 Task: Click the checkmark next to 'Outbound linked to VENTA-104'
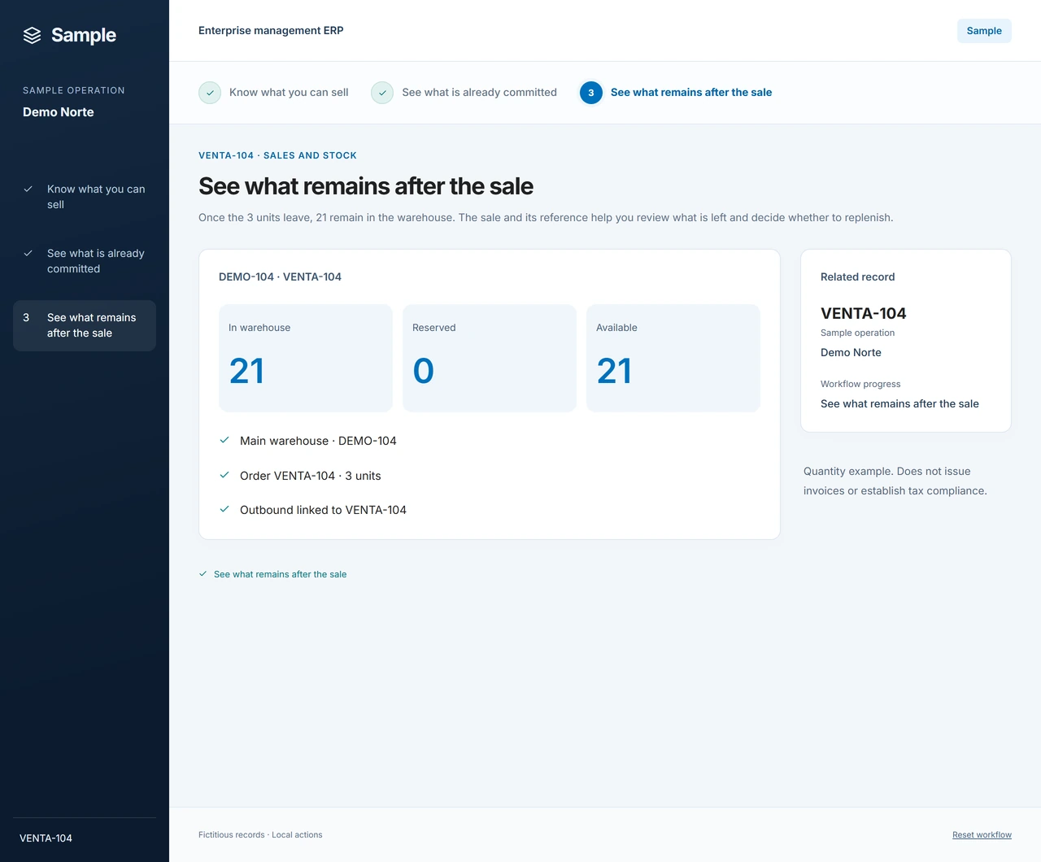224,509
